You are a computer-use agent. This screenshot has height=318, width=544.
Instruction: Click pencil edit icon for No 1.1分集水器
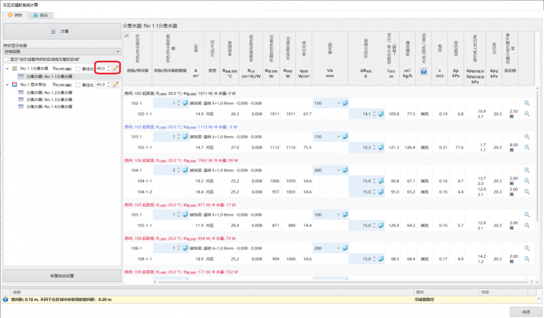coord(115,68)
